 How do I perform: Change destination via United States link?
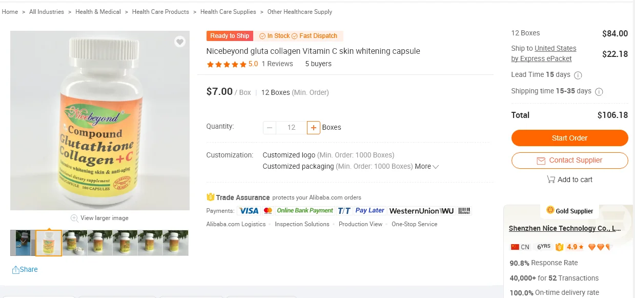click(x=555, y=48)
